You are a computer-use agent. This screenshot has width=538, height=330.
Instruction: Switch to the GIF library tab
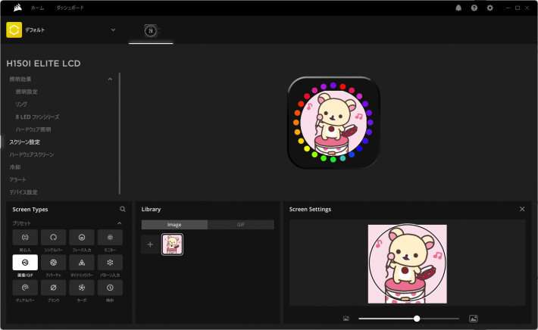[240, 225]
